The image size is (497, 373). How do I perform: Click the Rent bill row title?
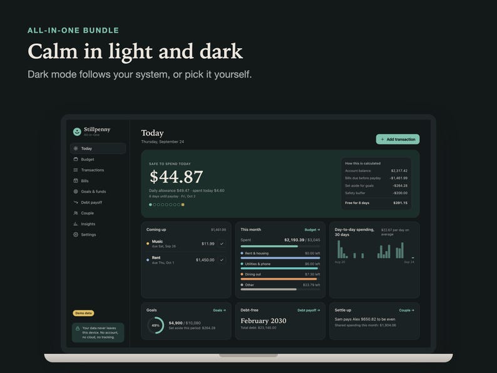pyautogui.click(x=156, y=258)
